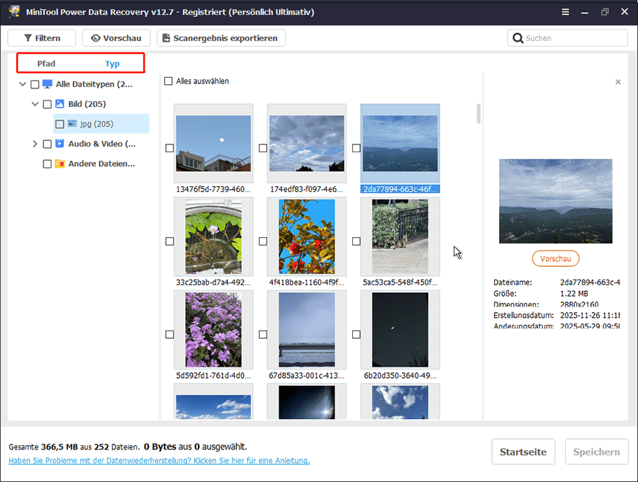This screenshot has height=482, width=638.
Task: Click the Audio & Video category icon
Action: [x=60, y=144]
